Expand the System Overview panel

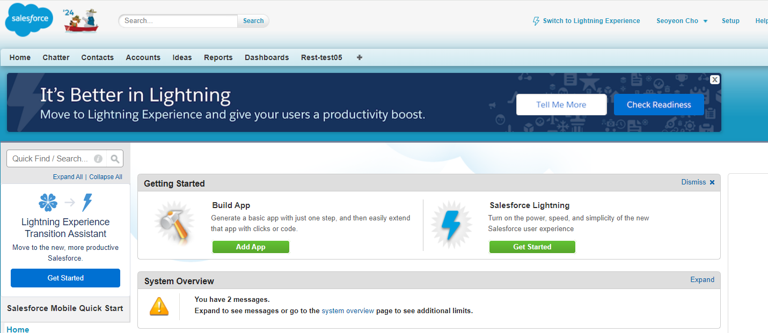click(x=702, y=280)
